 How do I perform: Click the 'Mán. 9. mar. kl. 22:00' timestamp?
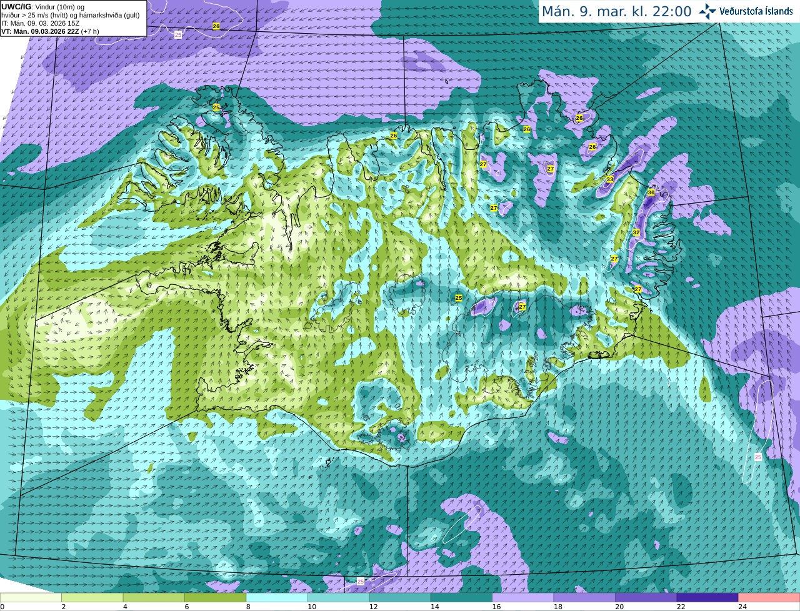click(x=616, y=11)
